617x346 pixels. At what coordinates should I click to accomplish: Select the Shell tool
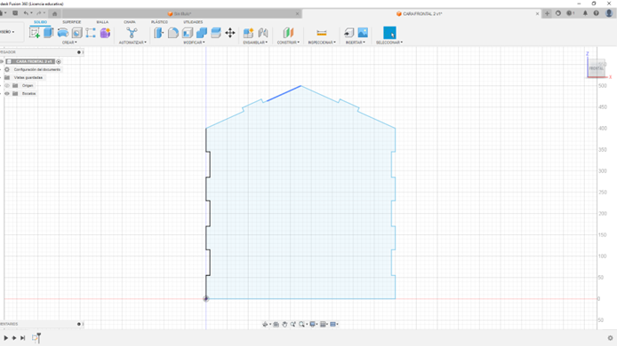coord(188,33)
